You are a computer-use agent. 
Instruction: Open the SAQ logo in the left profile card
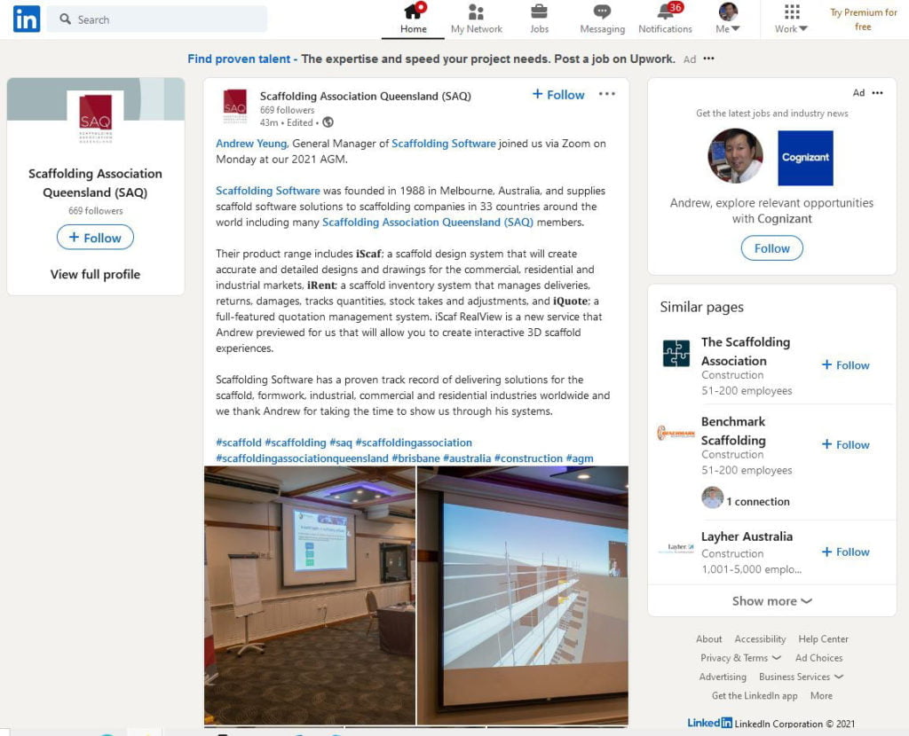coord(96,118)
